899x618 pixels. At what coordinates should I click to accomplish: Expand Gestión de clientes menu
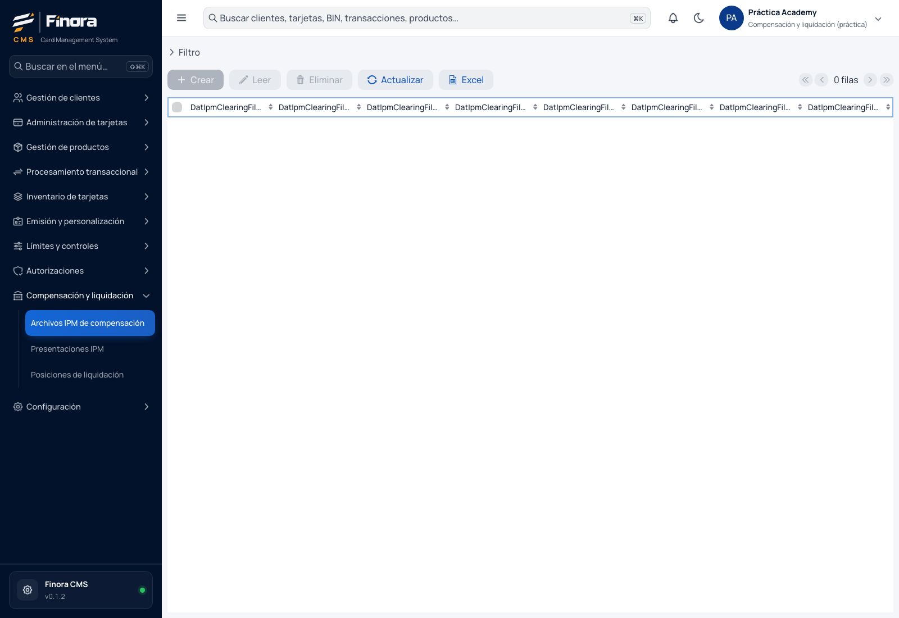(81, 98)
